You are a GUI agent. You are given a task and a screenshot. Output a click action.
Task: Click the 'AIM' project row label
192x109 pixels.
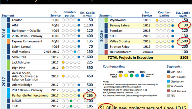[x=15, y=25]
